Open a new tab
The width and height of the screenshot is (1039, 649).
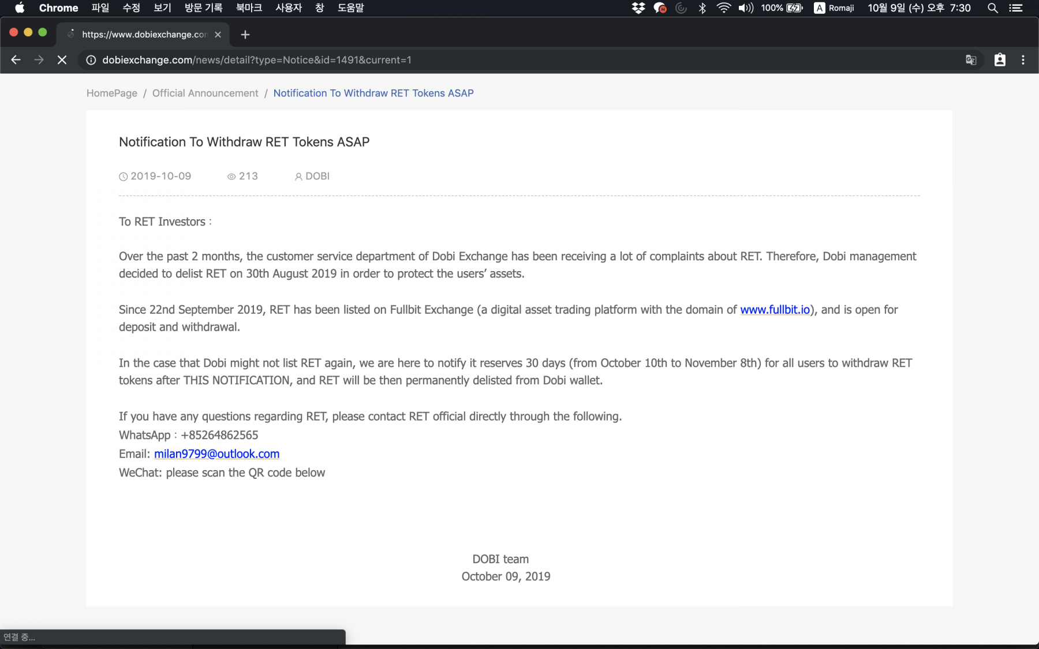245,35
